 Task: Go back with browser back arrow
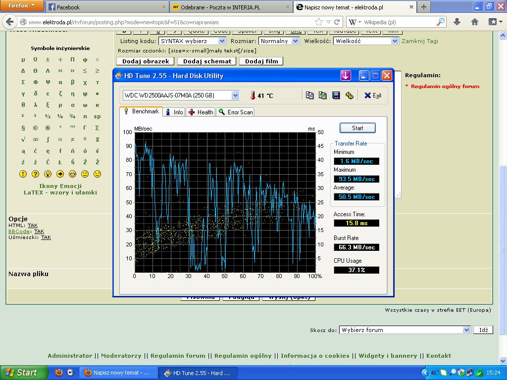click(10, 22)
